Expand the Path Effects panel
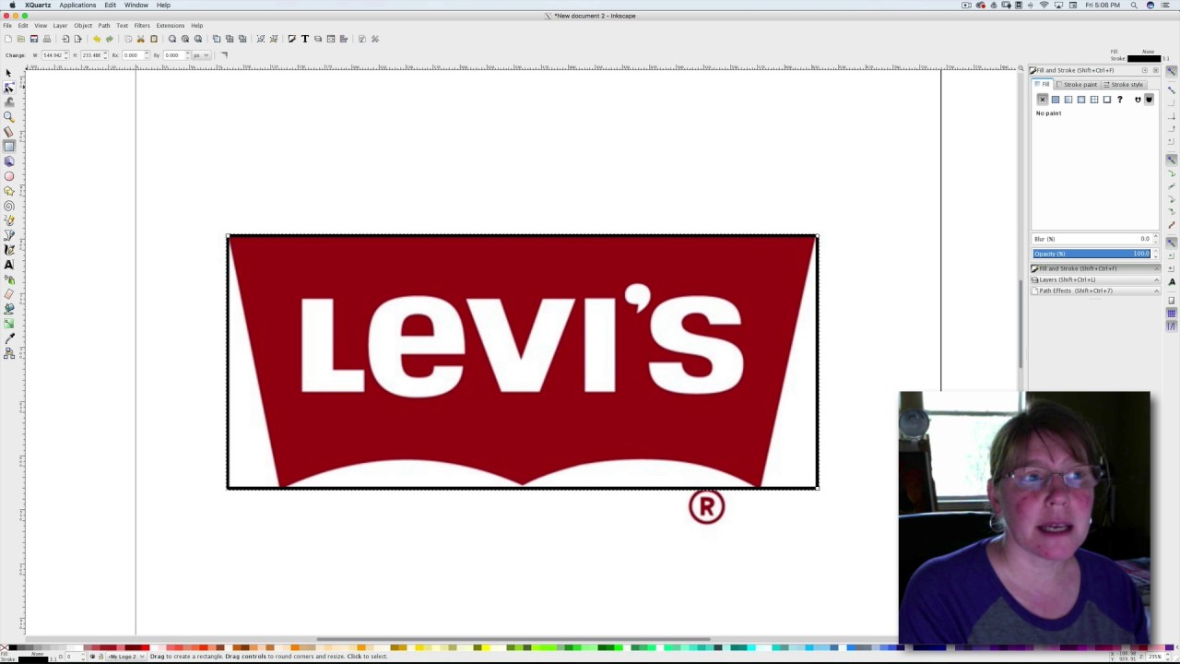The width and height of the screenshot is (1180, 664). click(x=1095, y=290)
